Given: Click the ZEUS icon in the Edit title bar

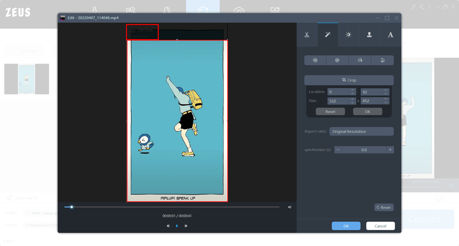Looking at the screenshot, I should [63, 17].
